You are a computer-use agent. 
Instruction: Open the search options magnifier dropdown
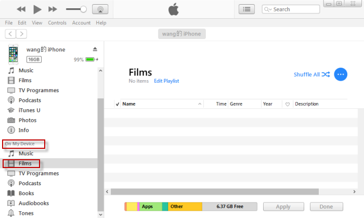tap(268, 9)
